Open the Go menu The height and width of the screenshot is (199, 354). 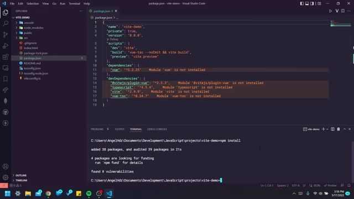(x=54, y=3)
